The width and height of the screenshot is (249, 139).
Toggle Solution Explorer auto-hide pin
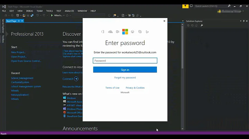click(x=244, y=21)
